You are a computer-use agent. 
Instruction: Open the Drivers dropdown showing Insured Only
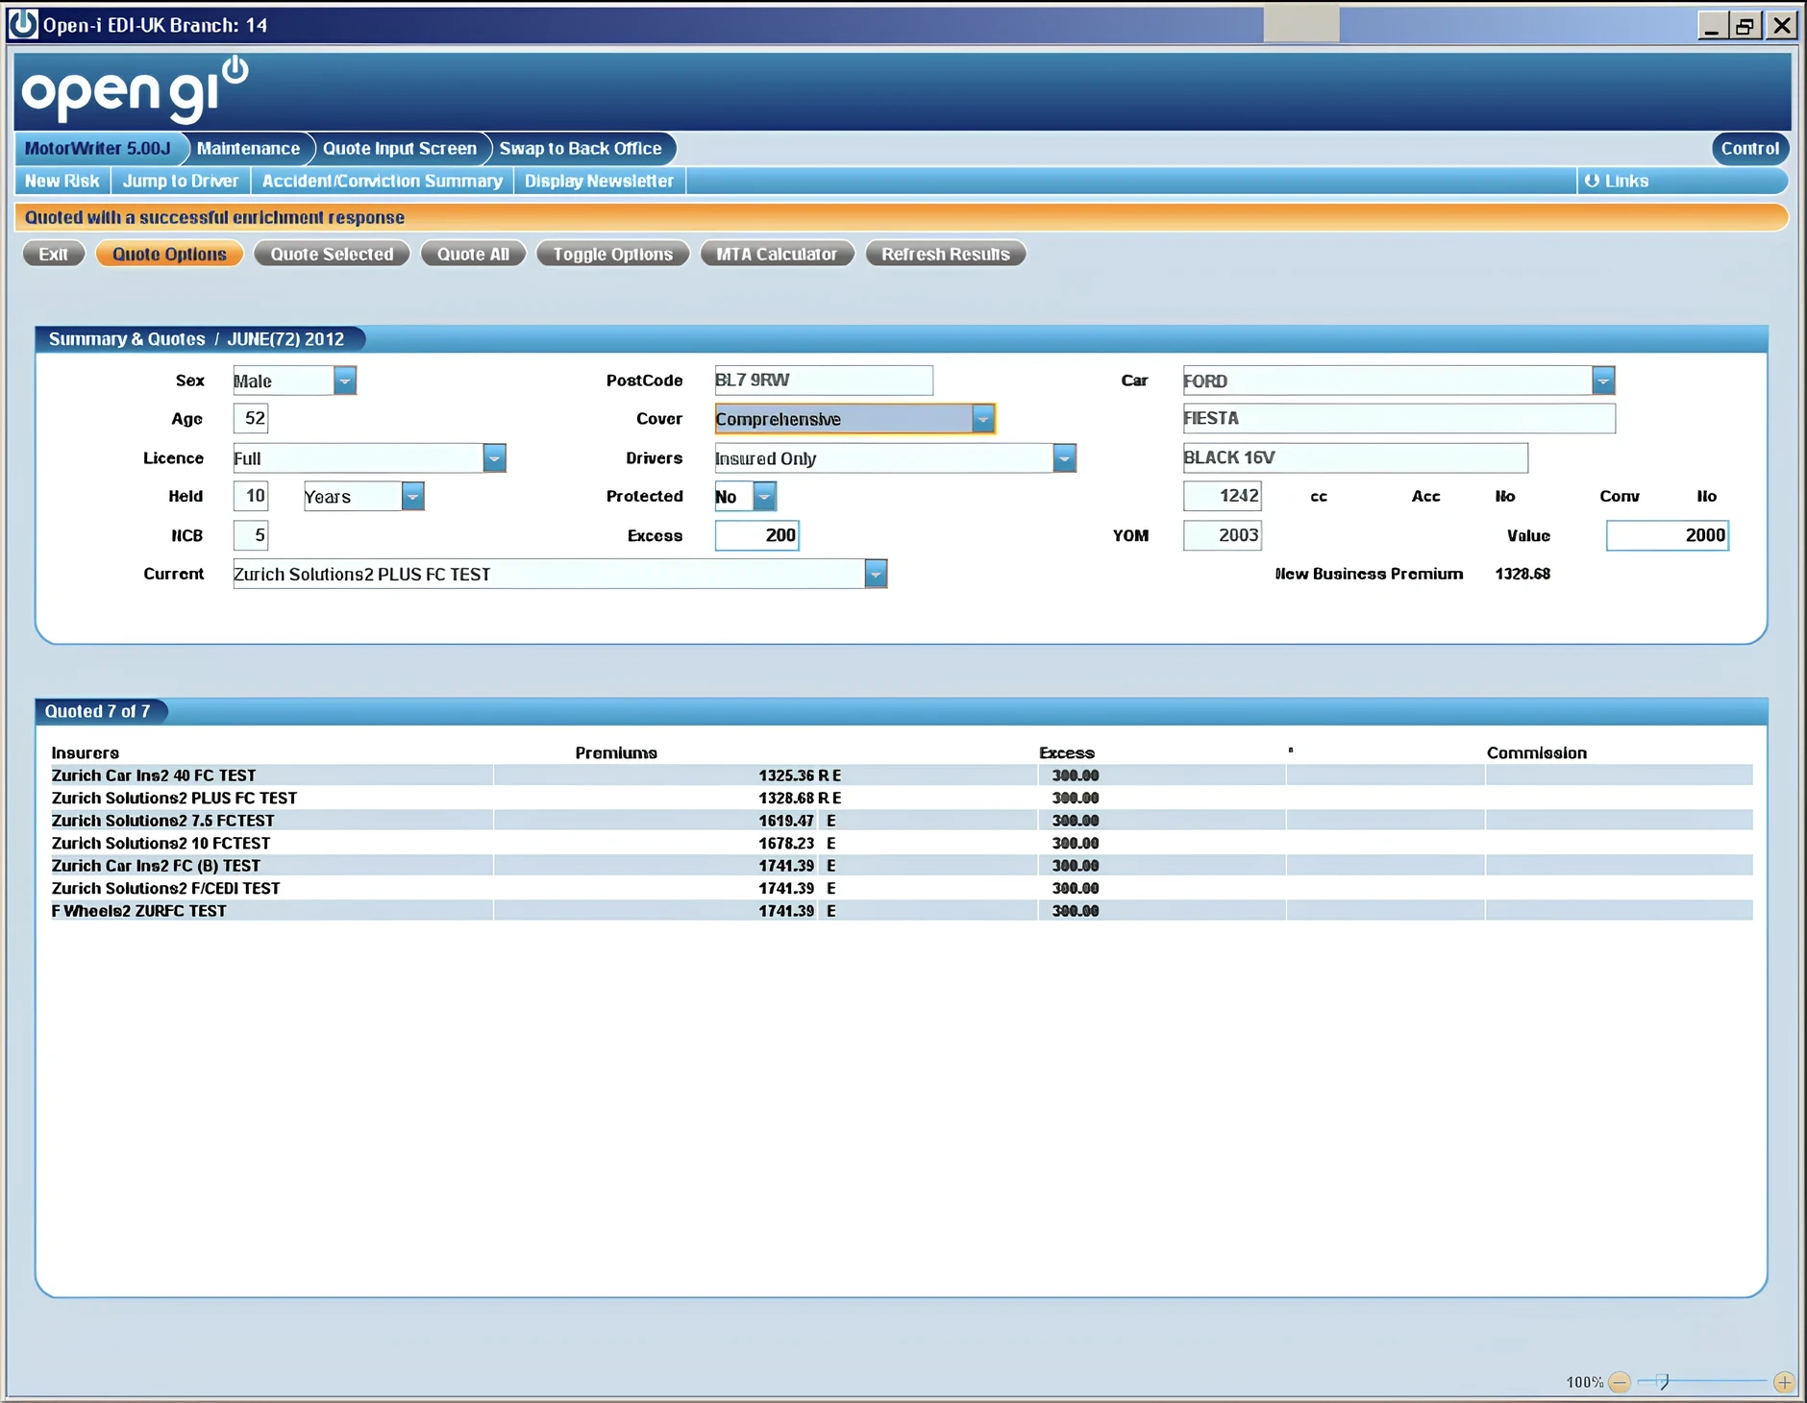pos(1065,458)
